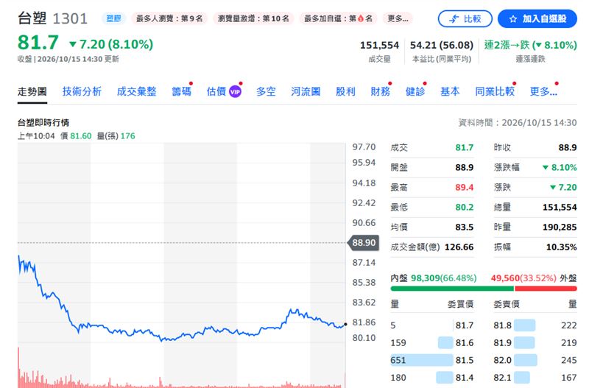Switch to the 財務 tab
This screenshot has width=589, height=388.
pos(381,91)
